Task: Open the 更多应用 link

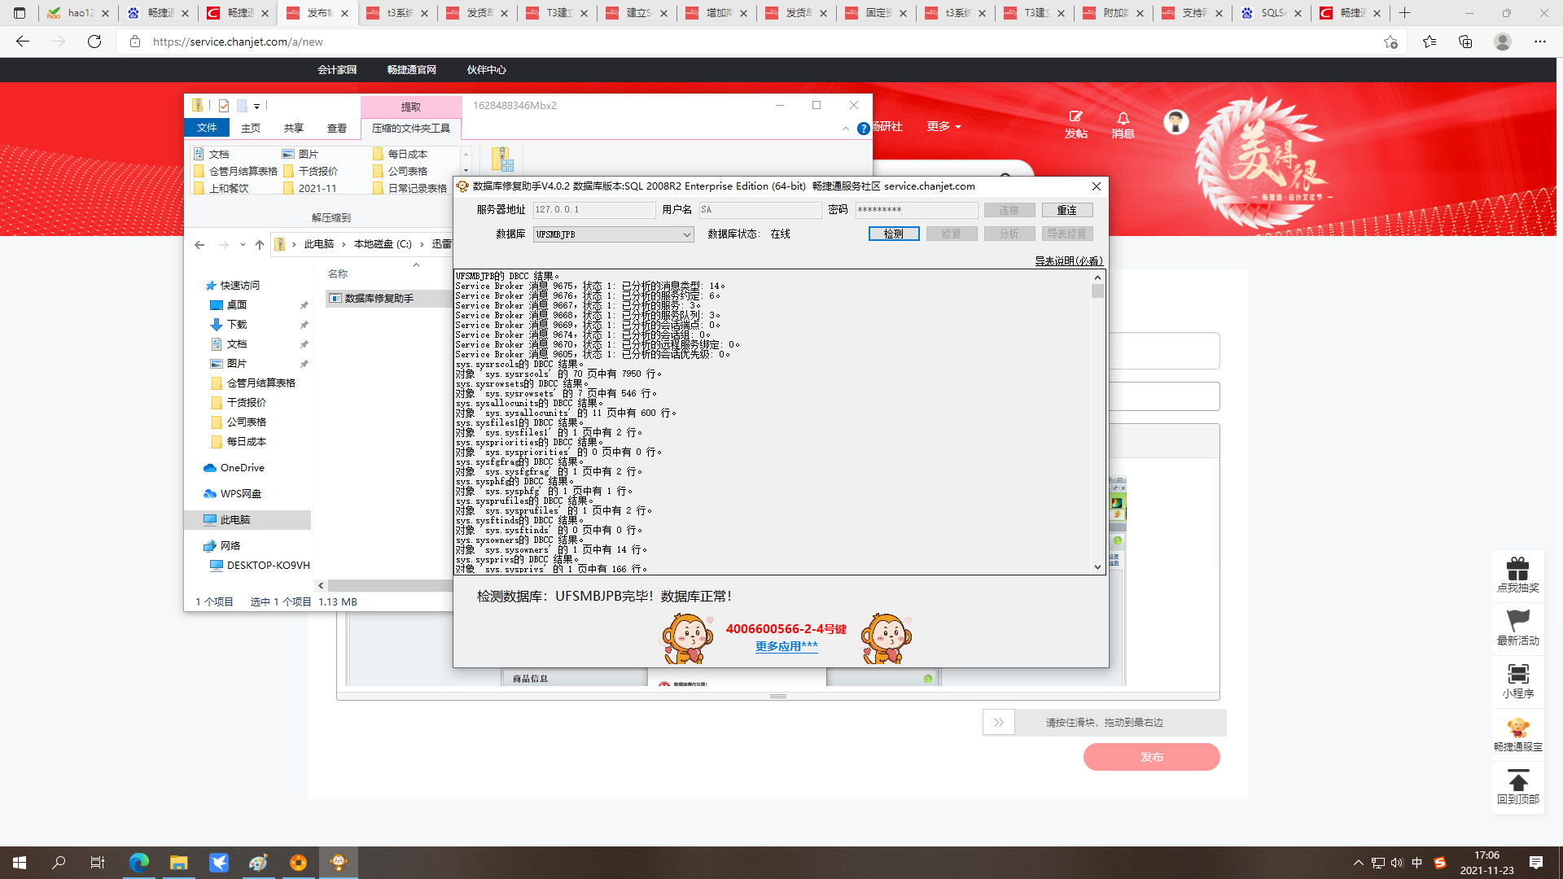Action: coord(786,646)
